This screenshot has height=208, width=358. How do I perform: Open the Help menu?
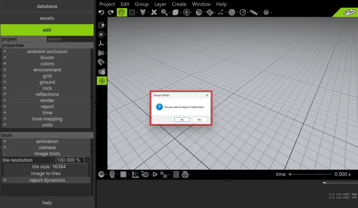coord(221,4)
